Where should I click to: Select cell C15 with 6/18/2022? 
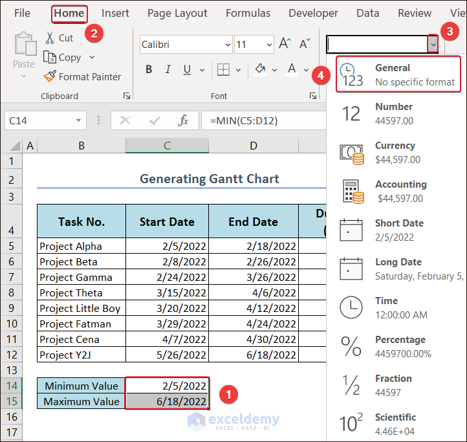click(167, 401)
